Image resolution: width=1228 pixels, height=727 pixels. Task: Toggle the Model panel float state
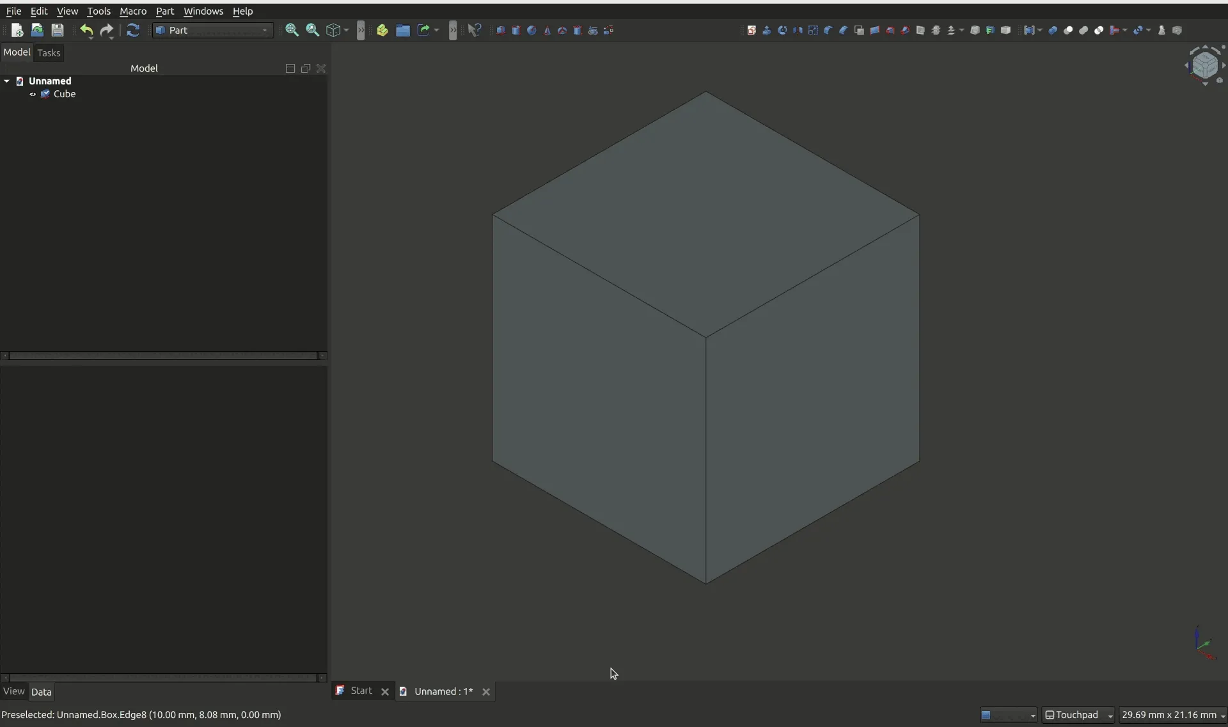click(306, 68)
